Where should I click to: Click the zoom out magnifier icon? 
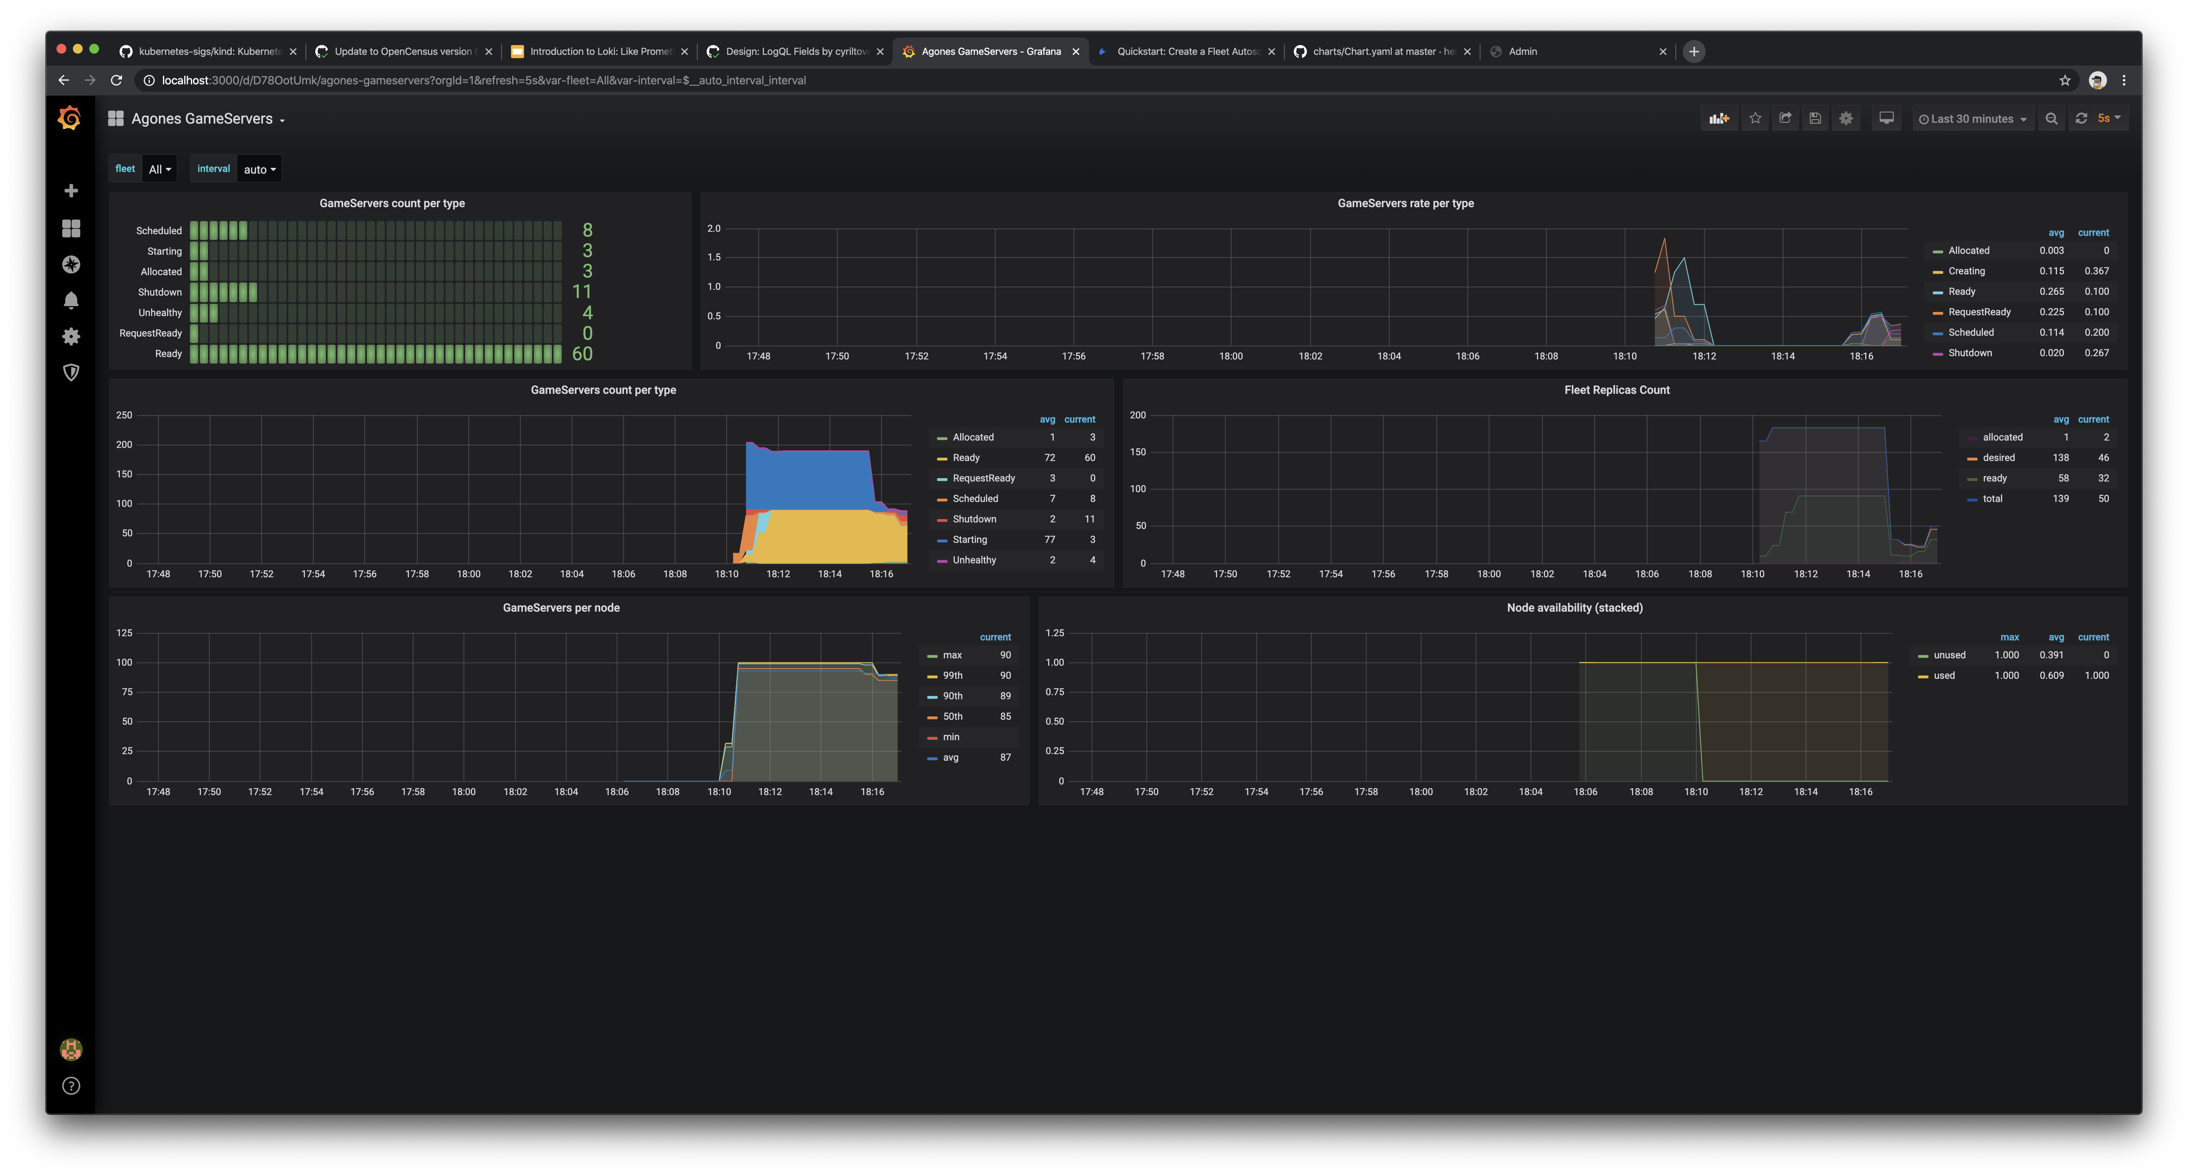pos(2051,119)
